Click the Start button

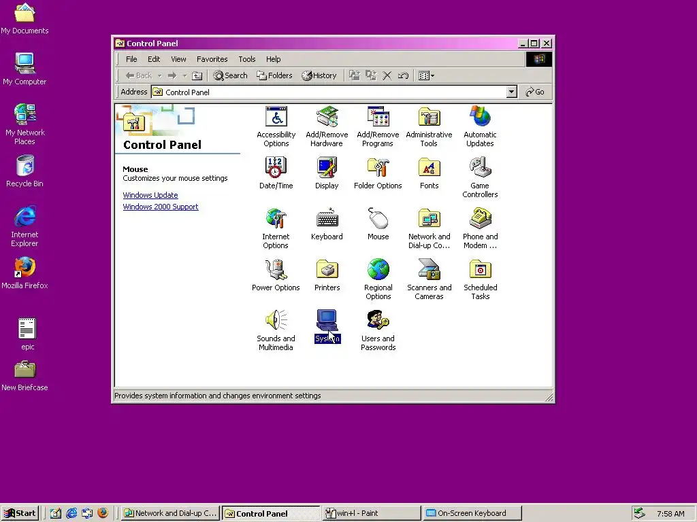(20, 513)
